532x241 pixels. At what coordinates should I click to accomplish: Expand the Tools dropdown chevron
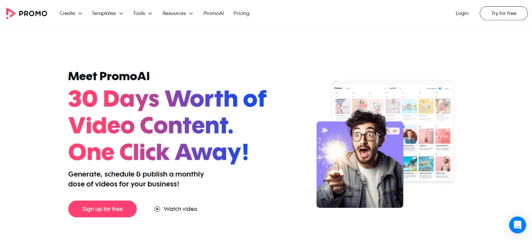click(150, 13)
